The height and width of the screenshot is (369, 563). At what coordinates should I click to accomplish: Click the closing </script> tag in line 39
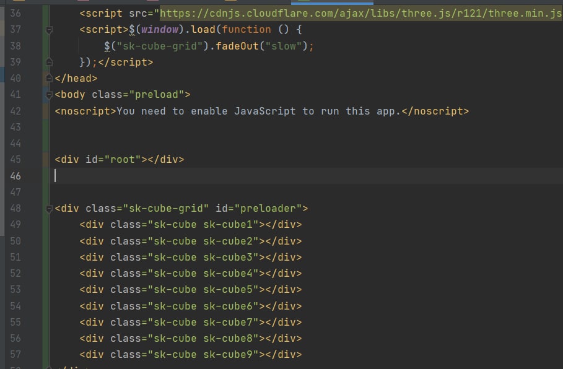(126, 62)
